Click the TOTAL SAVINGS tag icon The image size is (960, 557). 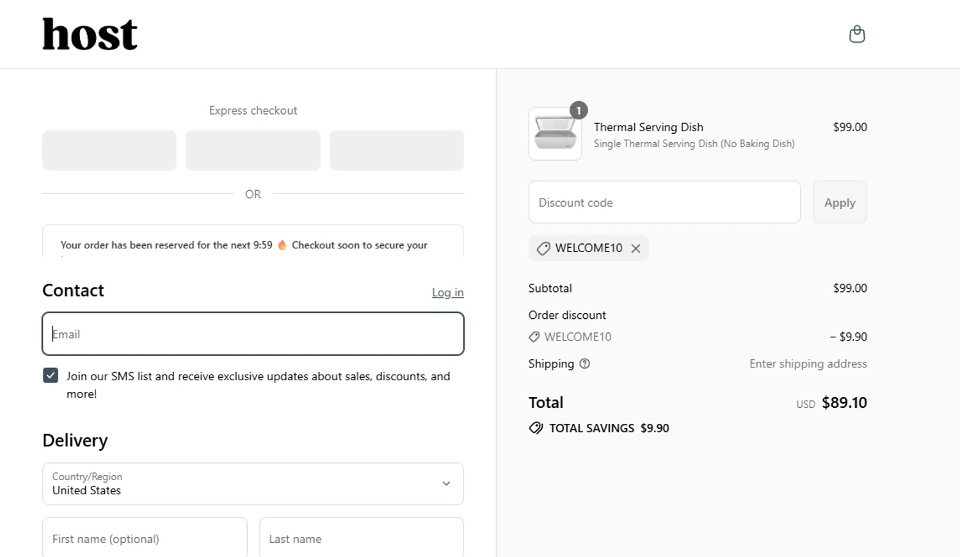[x=536, y=428]
